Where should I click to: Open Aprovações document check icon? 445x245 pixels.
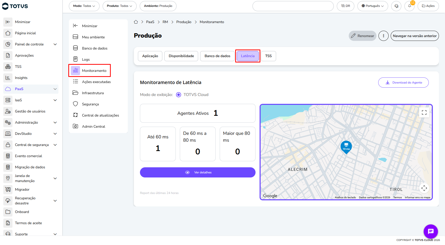(8, 55)
